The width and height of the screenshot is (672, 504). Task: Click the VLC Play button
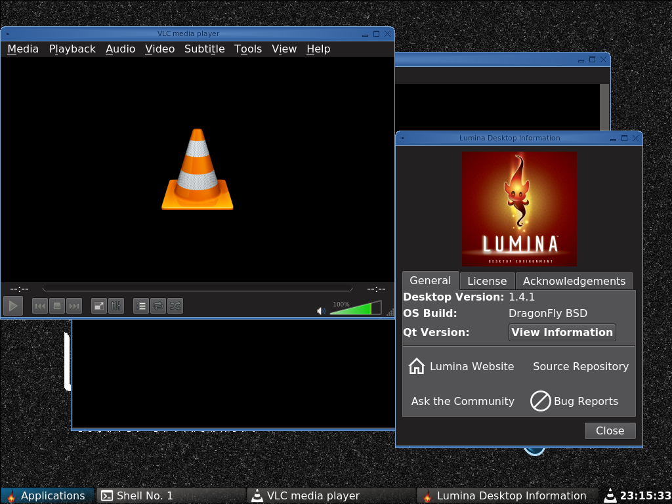(x=13, y=306)
